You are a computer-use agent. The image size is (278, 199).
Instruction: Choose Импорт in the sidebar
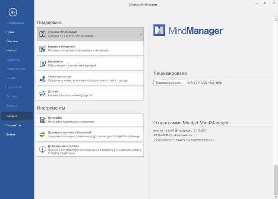point(12,51)
